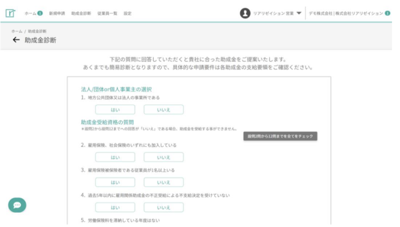The height and width of the screenshot is (227, 400).
Task: Select いいえ for question 1
Action: point(164,110)
